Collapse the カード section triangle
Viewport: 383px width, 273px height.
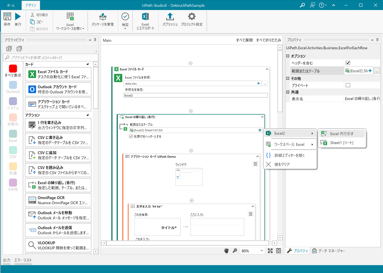click(x=88, y=64)
